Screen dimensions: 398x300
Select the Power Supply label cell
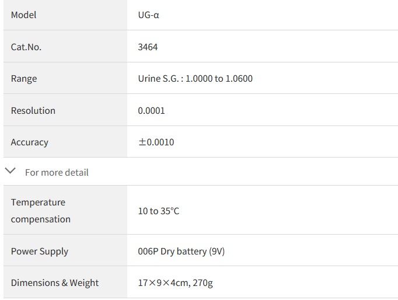point(40,252)
